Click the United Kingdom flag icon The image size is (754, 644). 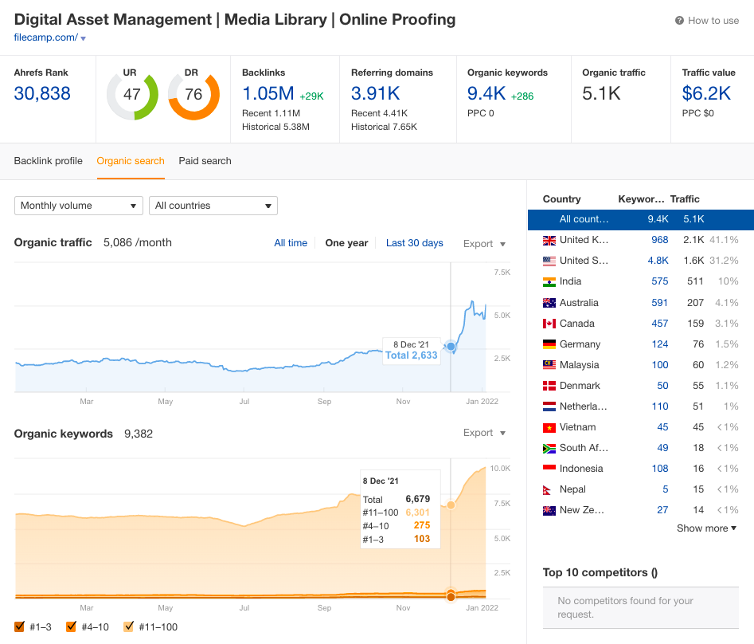pos(549,240)
